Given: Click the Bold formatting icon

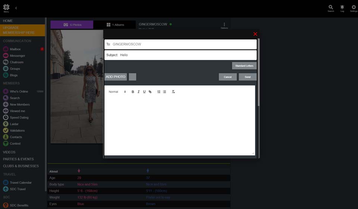Looking at the screenshot, I should (x=133, y=92).
